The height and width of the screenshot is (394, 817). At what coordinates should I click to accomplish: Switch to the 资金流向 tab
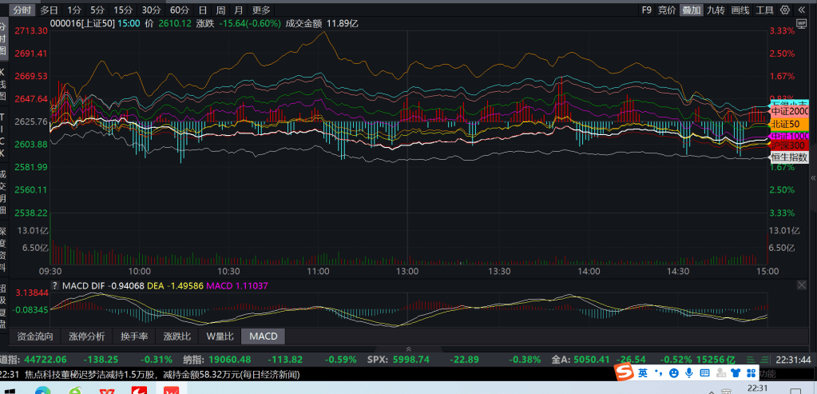coord(35,336)
